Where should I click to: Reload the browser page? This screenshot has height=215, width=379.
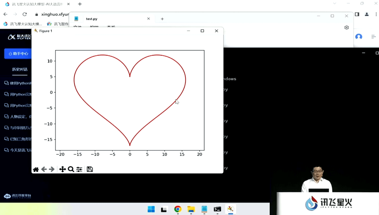(24, 14)
